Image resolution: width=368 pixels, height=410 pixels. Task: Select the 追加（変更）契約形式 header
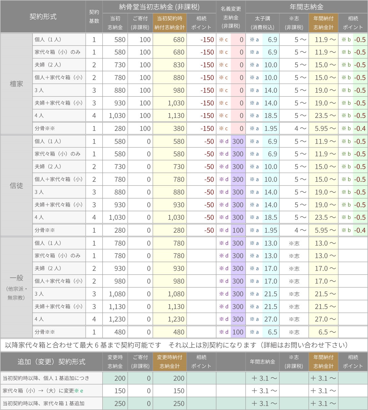[51, 362]
